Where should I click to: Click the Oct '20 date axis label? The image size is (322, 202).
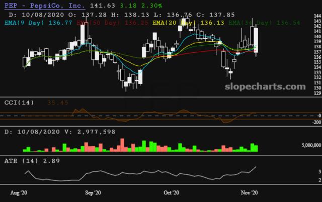(x=172, y=193)
